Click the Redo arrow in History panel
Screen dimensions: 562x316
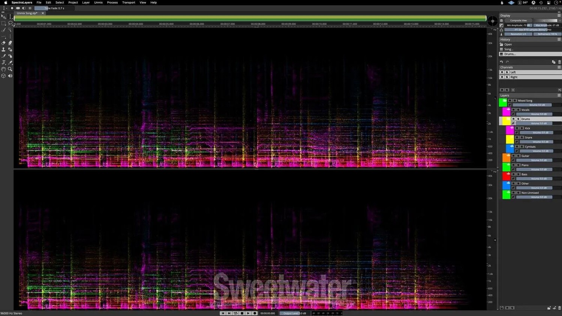click(507, 62)
